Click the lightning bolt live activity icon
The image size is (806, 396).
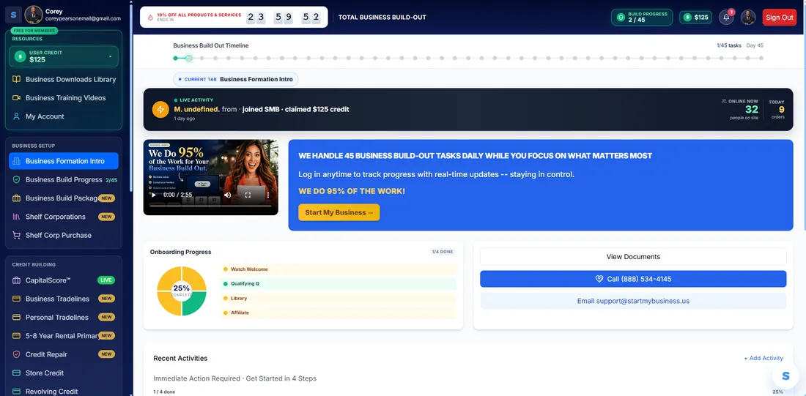[160, 109]
